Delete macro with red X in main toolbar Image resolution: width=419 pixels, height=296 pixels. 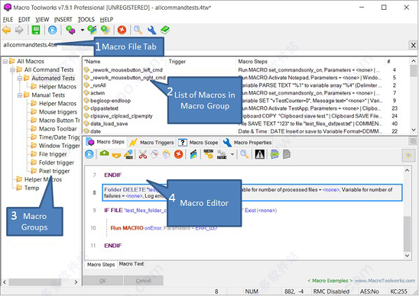coord(122,30)
